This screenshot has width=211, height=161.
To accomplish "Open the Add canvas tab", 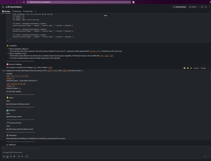I will (17, 12).
